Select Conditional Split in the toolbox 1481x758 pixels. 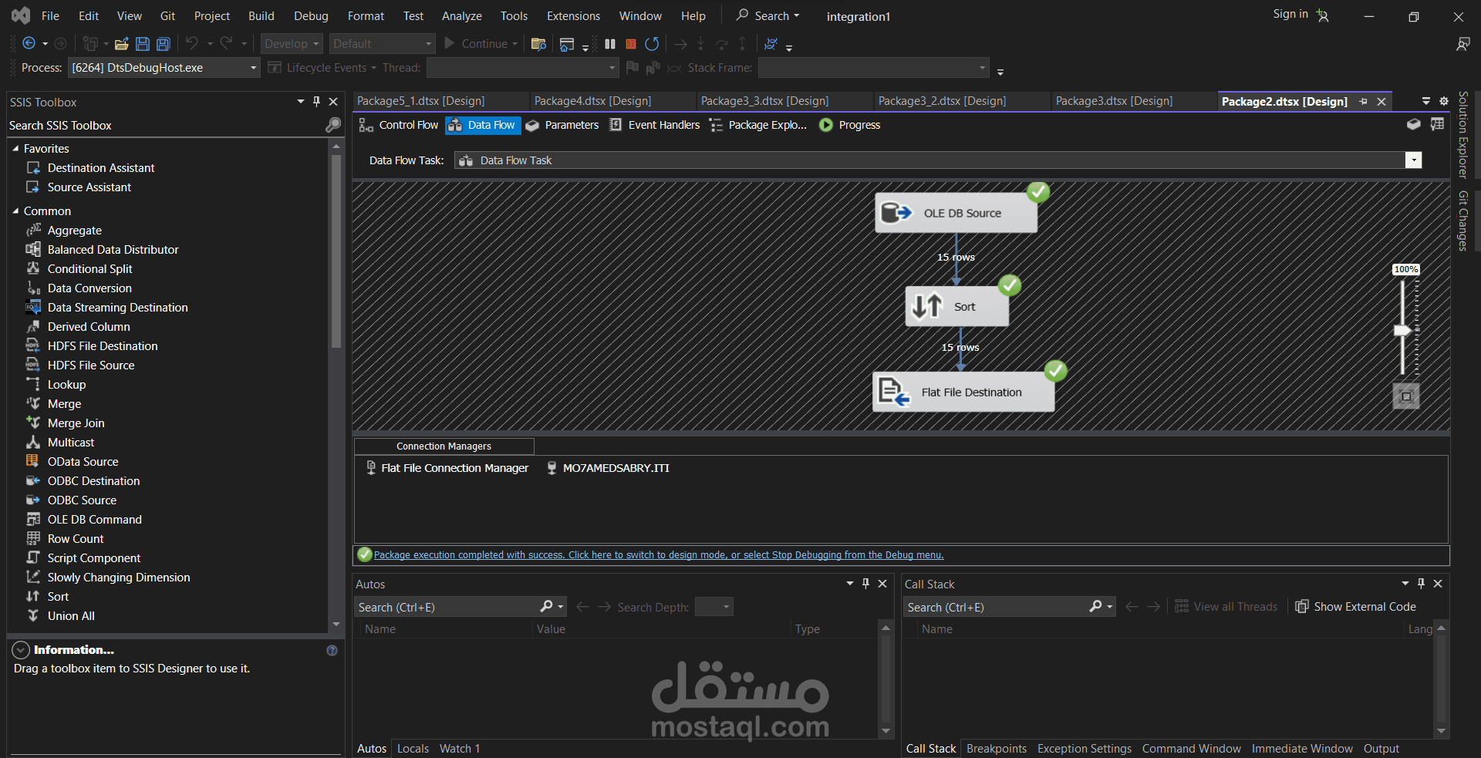(90, 269)
